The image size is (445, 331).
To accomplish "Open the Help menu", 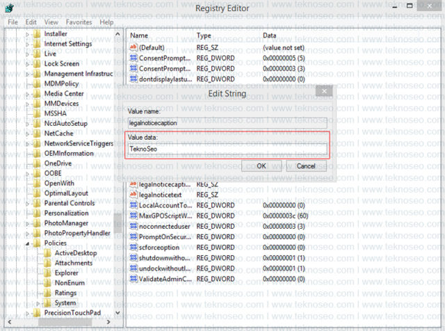I will (x=106, y=22).
